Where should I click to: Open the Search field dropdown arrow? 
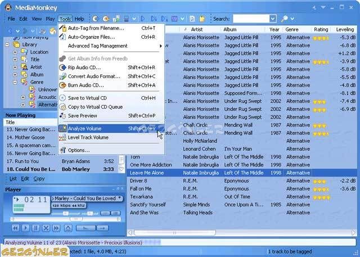[x=273, y=19]
